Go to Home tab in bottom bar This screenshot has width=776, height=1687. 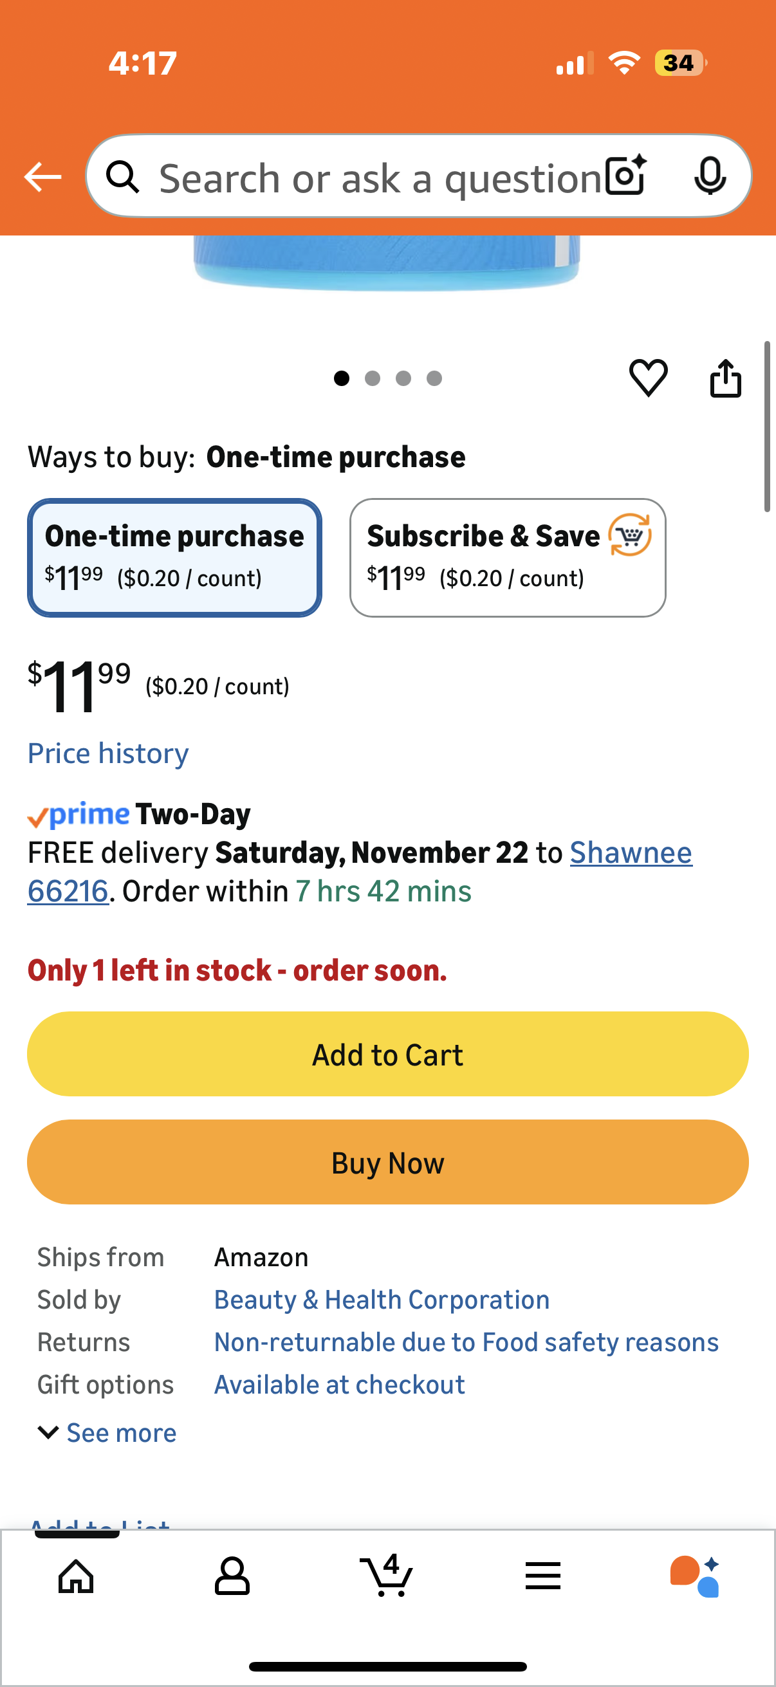point(77,1576)
